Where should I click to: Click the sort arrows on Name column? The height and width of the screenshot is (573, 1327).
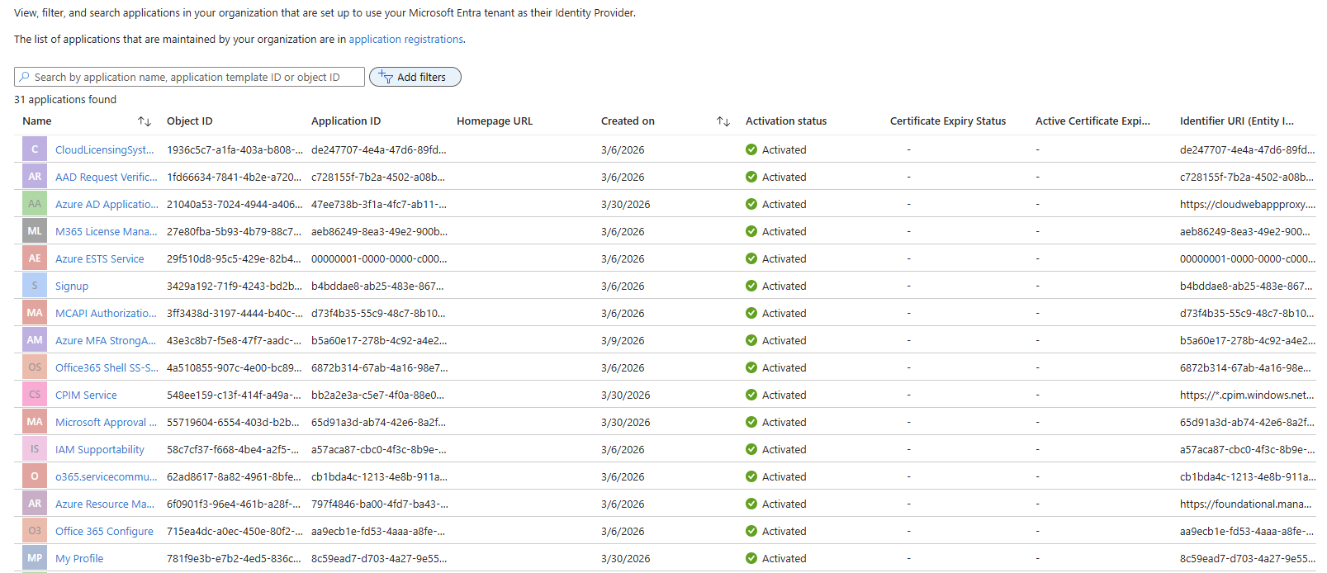[x=145, y=121]
